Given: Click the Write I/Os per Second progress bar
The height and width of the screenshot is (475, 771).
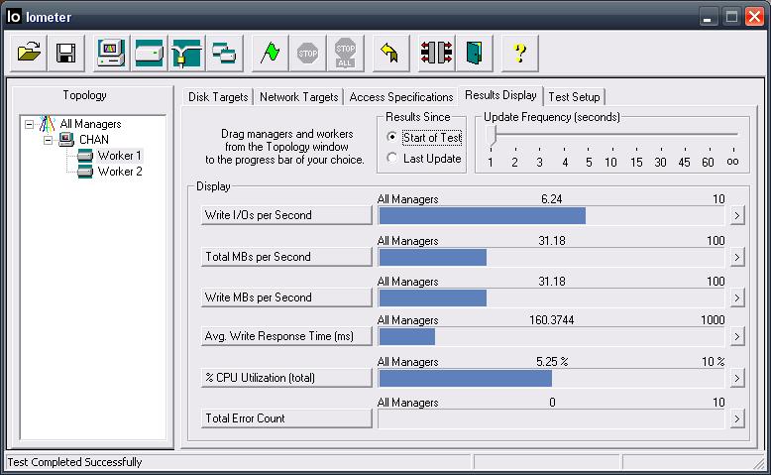Looking at the screenshot, I should [551, 215].
